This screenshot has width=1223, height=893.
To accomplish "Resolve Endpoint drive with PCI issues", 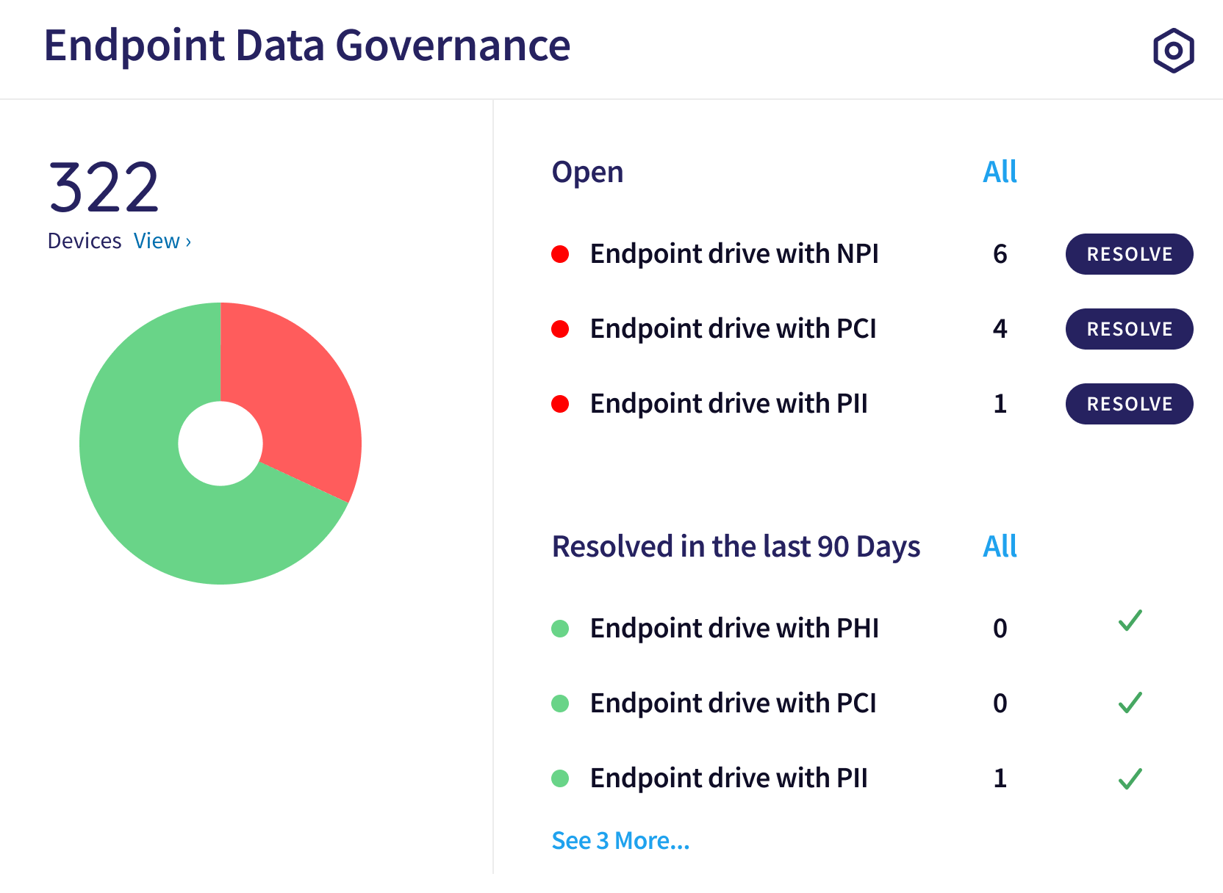I will point(1129,329).
